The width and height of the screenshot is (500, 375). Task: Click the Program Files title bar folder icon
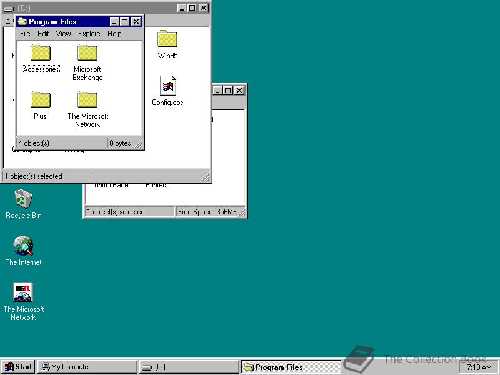pos(22,22)
